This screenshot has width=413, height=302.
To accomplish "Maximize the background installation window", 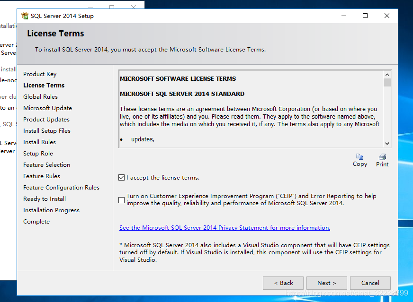I will point(112,7).
